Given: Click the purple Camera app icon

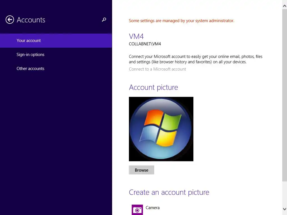Looking at the screenshot, I should coord(137,210).
